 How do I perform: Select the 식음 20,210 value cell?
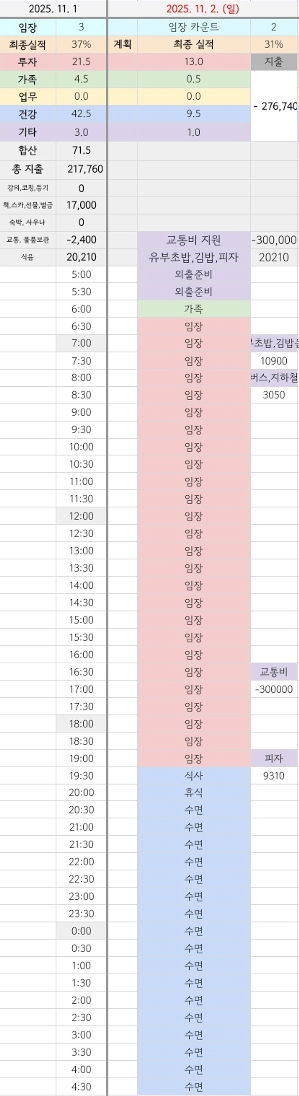click(81, 257)
